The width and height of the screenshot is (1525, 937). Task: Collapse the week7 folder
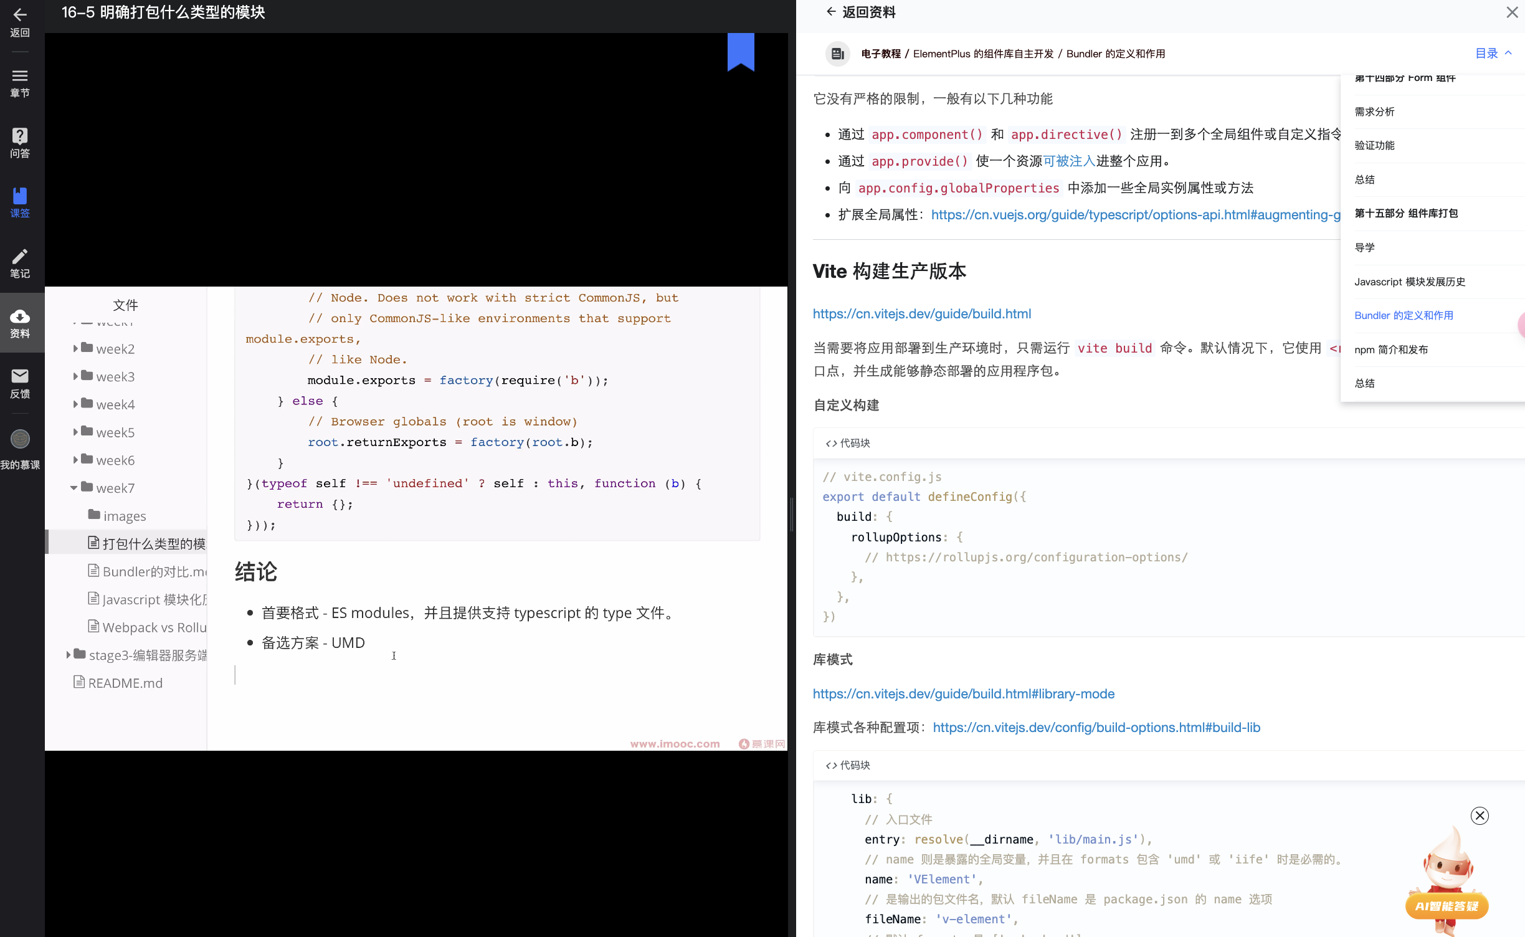tap(74, 488)
